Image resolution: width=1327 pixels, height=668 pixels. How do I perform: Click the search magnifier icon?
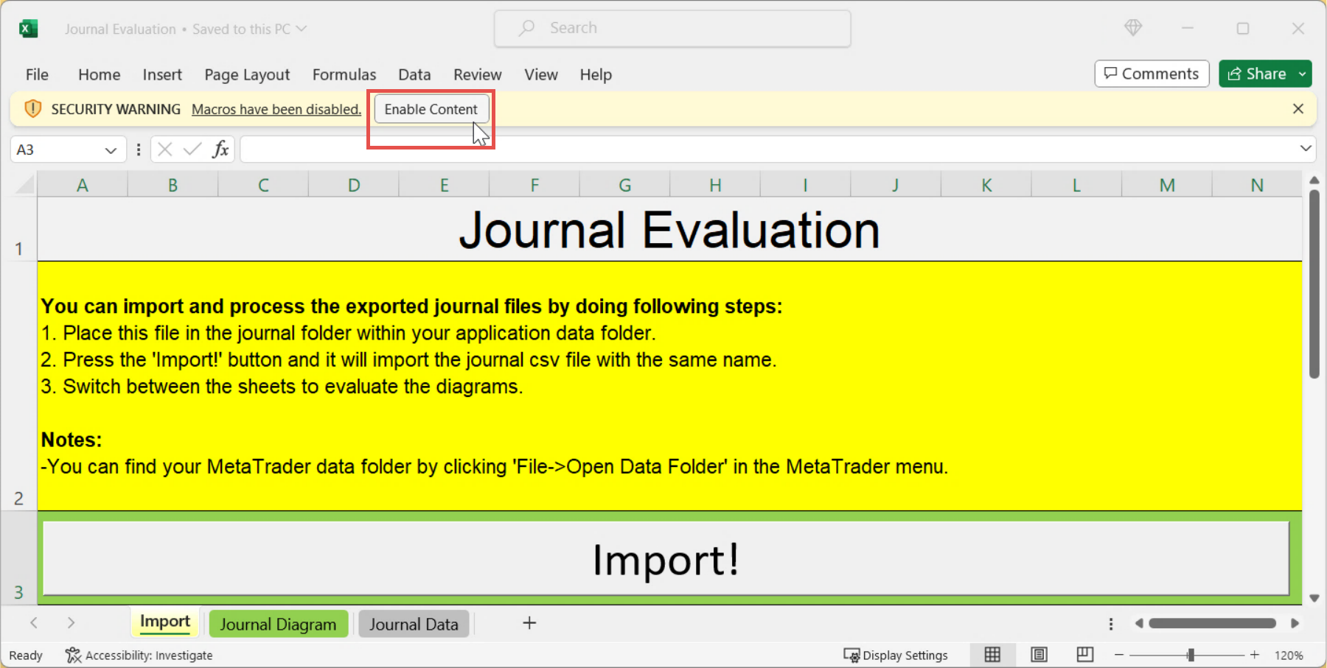pos(526,28)
